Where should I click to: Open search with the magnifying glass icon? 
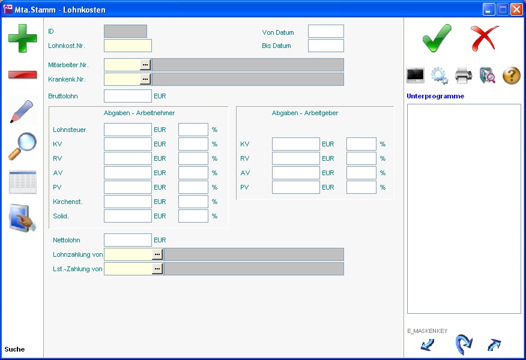[x=22, y=146]
